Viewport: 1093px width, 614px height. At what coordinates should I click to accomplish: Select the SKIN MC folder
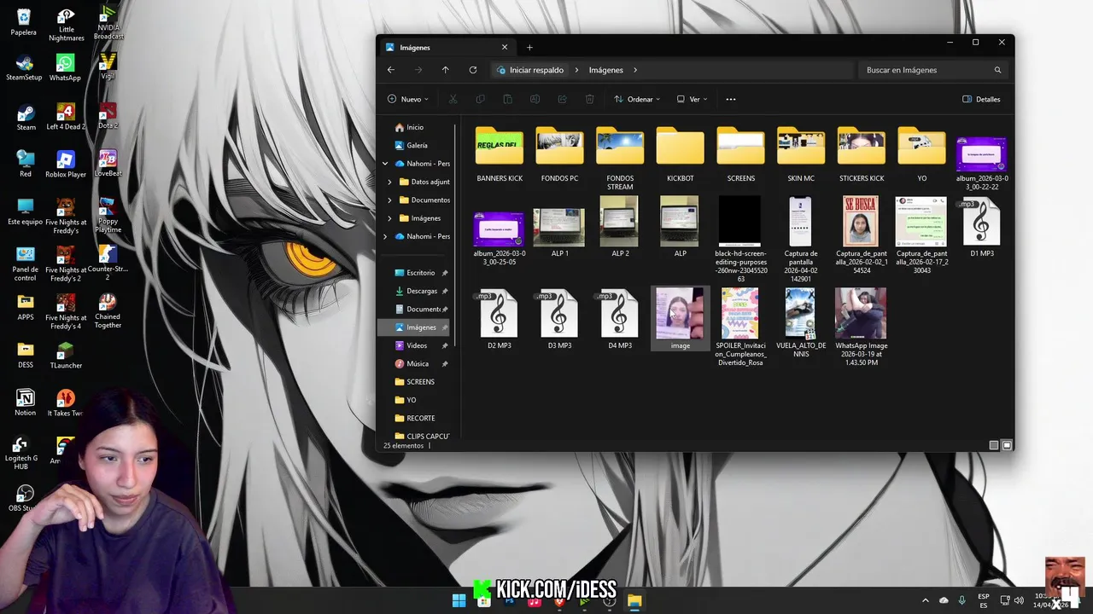(x=801, y=154)
